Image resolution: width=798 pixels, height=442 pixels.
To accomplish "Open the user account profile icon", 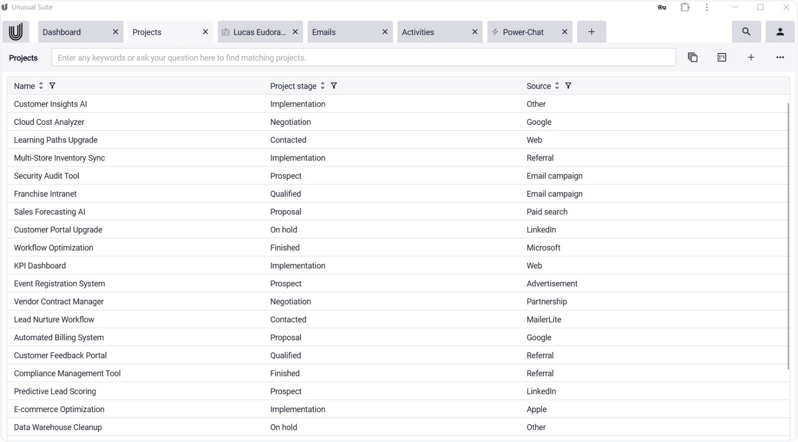I will pos(780,32).
